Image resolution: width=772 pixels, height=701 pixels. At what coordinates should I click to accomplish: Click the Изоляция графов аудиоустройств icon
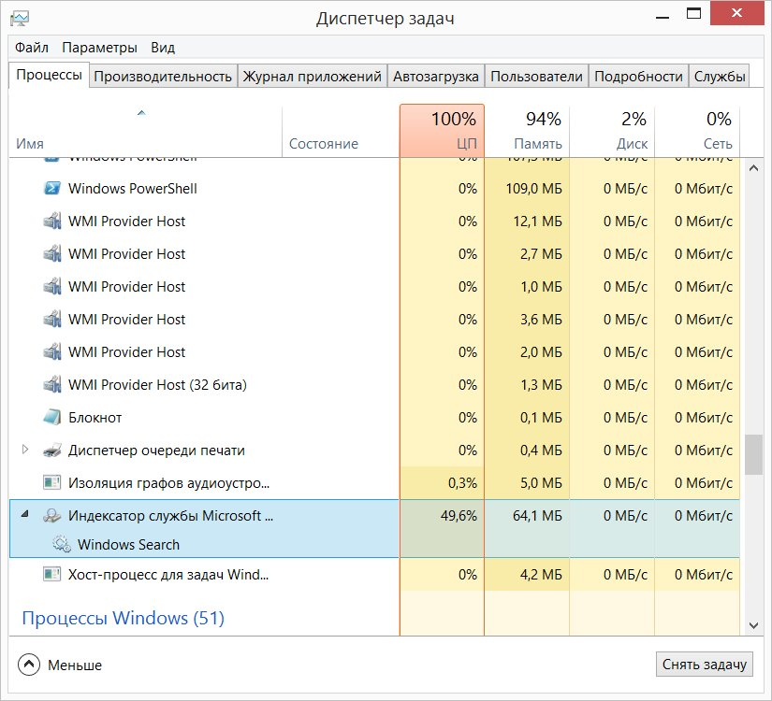pos(52,482)
